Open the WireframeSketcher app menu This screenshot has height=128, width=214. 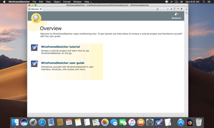[x=19, y=2]
